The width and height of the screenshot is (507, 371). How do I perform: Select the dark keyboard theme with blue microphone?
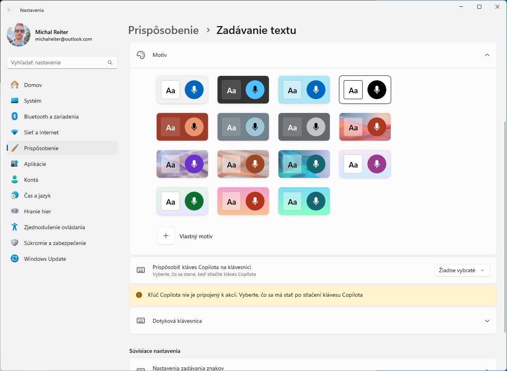pyautogui.click(x=243, y=90)
